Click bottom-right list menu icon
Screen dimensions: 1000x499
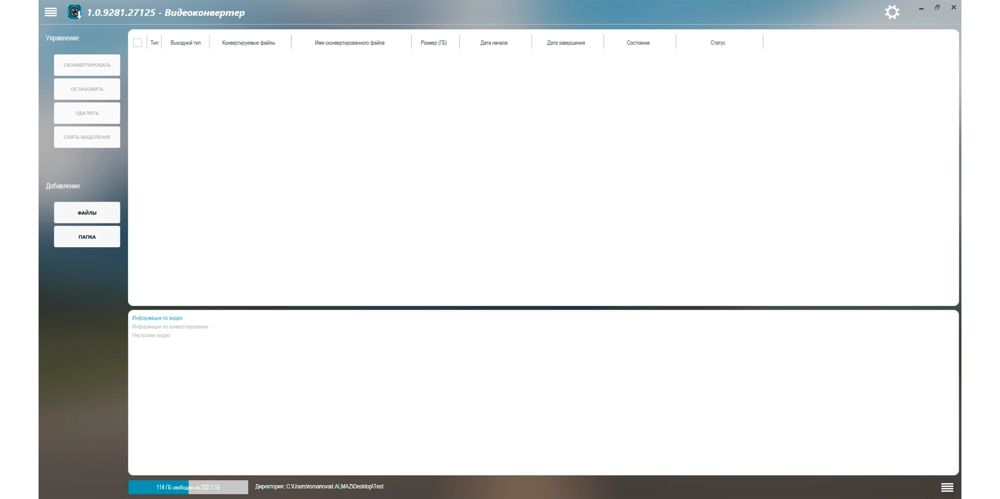[x=947, y=487]
